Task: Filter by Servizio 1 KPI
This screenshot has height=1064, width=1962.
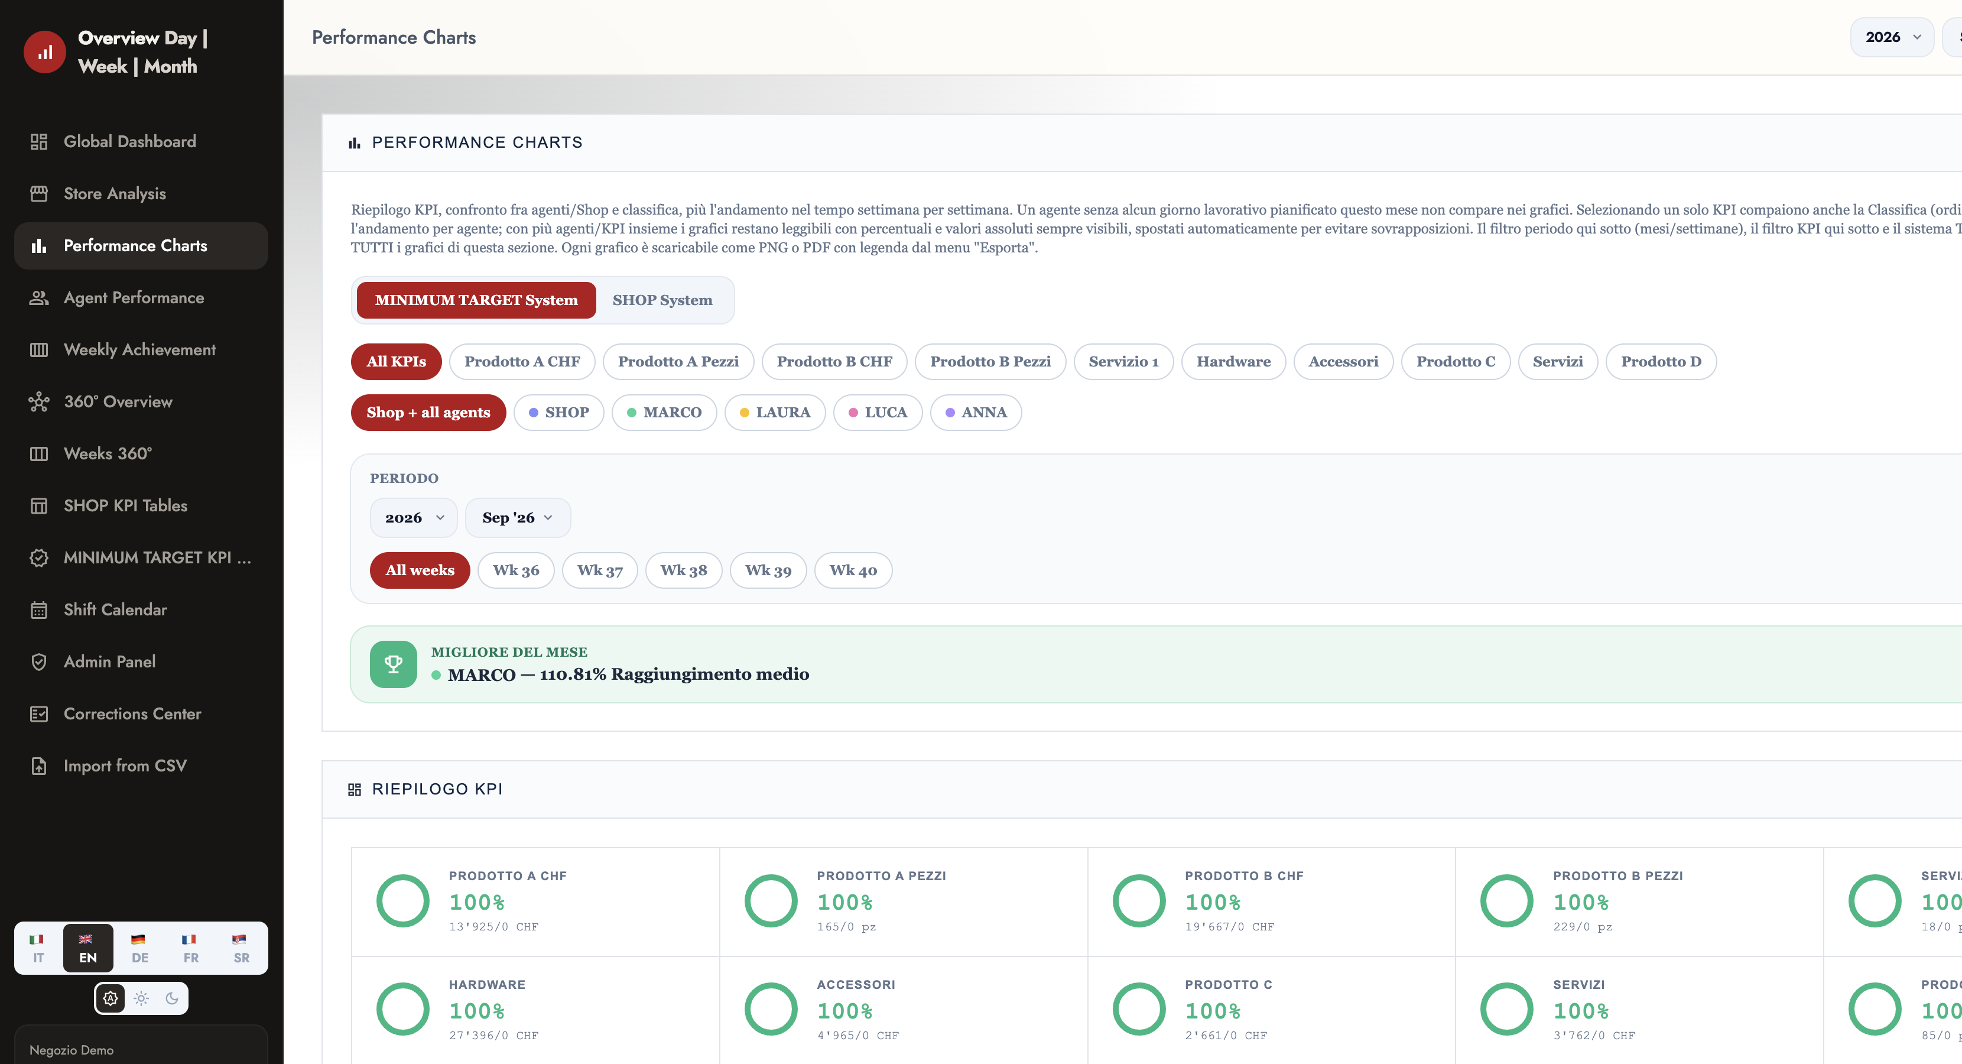Action: 1123,362
